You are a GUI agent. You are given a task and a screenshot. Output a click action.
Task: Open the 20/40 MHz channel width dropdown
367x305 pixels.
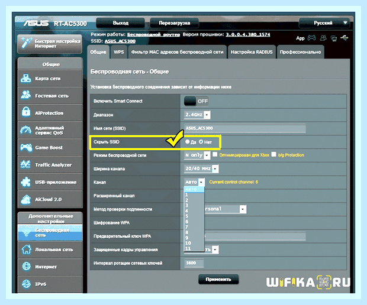coord(201,168)
